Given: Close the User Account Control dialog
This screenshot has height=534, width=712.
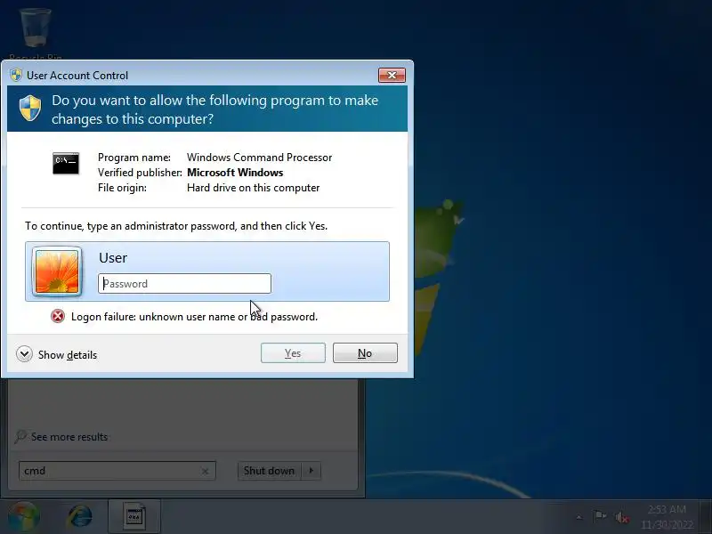Looking at the screenshot, I should click(x=392, y=75).
